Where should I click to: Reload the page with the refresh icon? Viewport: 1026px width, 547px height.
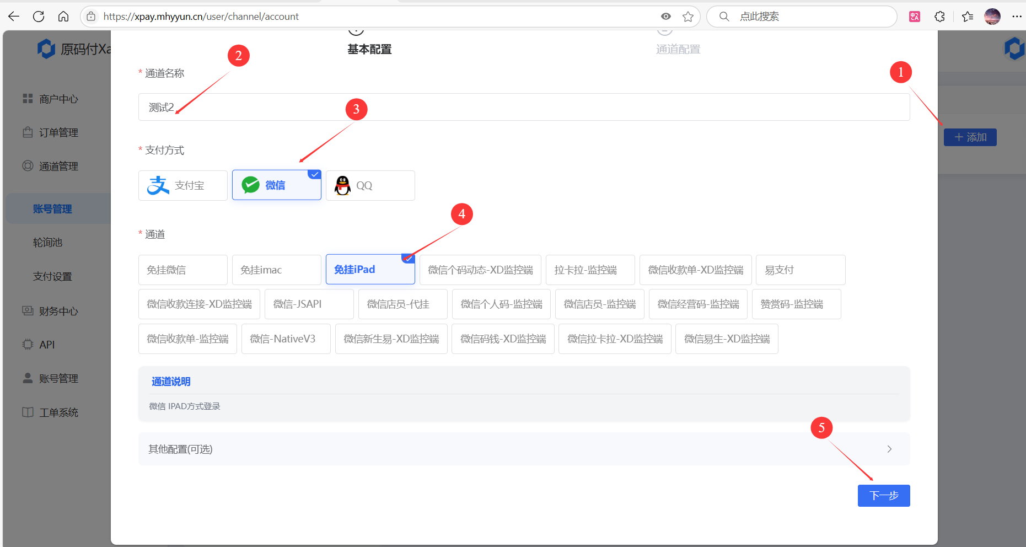(x=38, y=16)
